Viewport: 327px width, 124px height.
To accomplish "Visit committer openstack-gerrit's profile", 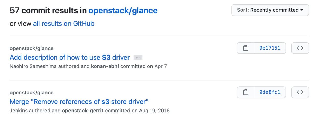I will [83, 111].
